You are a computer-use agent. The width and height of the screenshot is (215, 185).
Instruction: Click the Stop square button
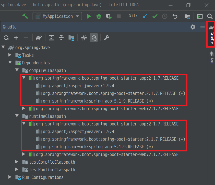pos(119,16)
